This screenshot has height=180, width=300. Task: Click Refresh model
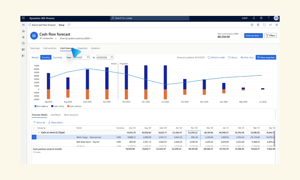pos(216,57)
